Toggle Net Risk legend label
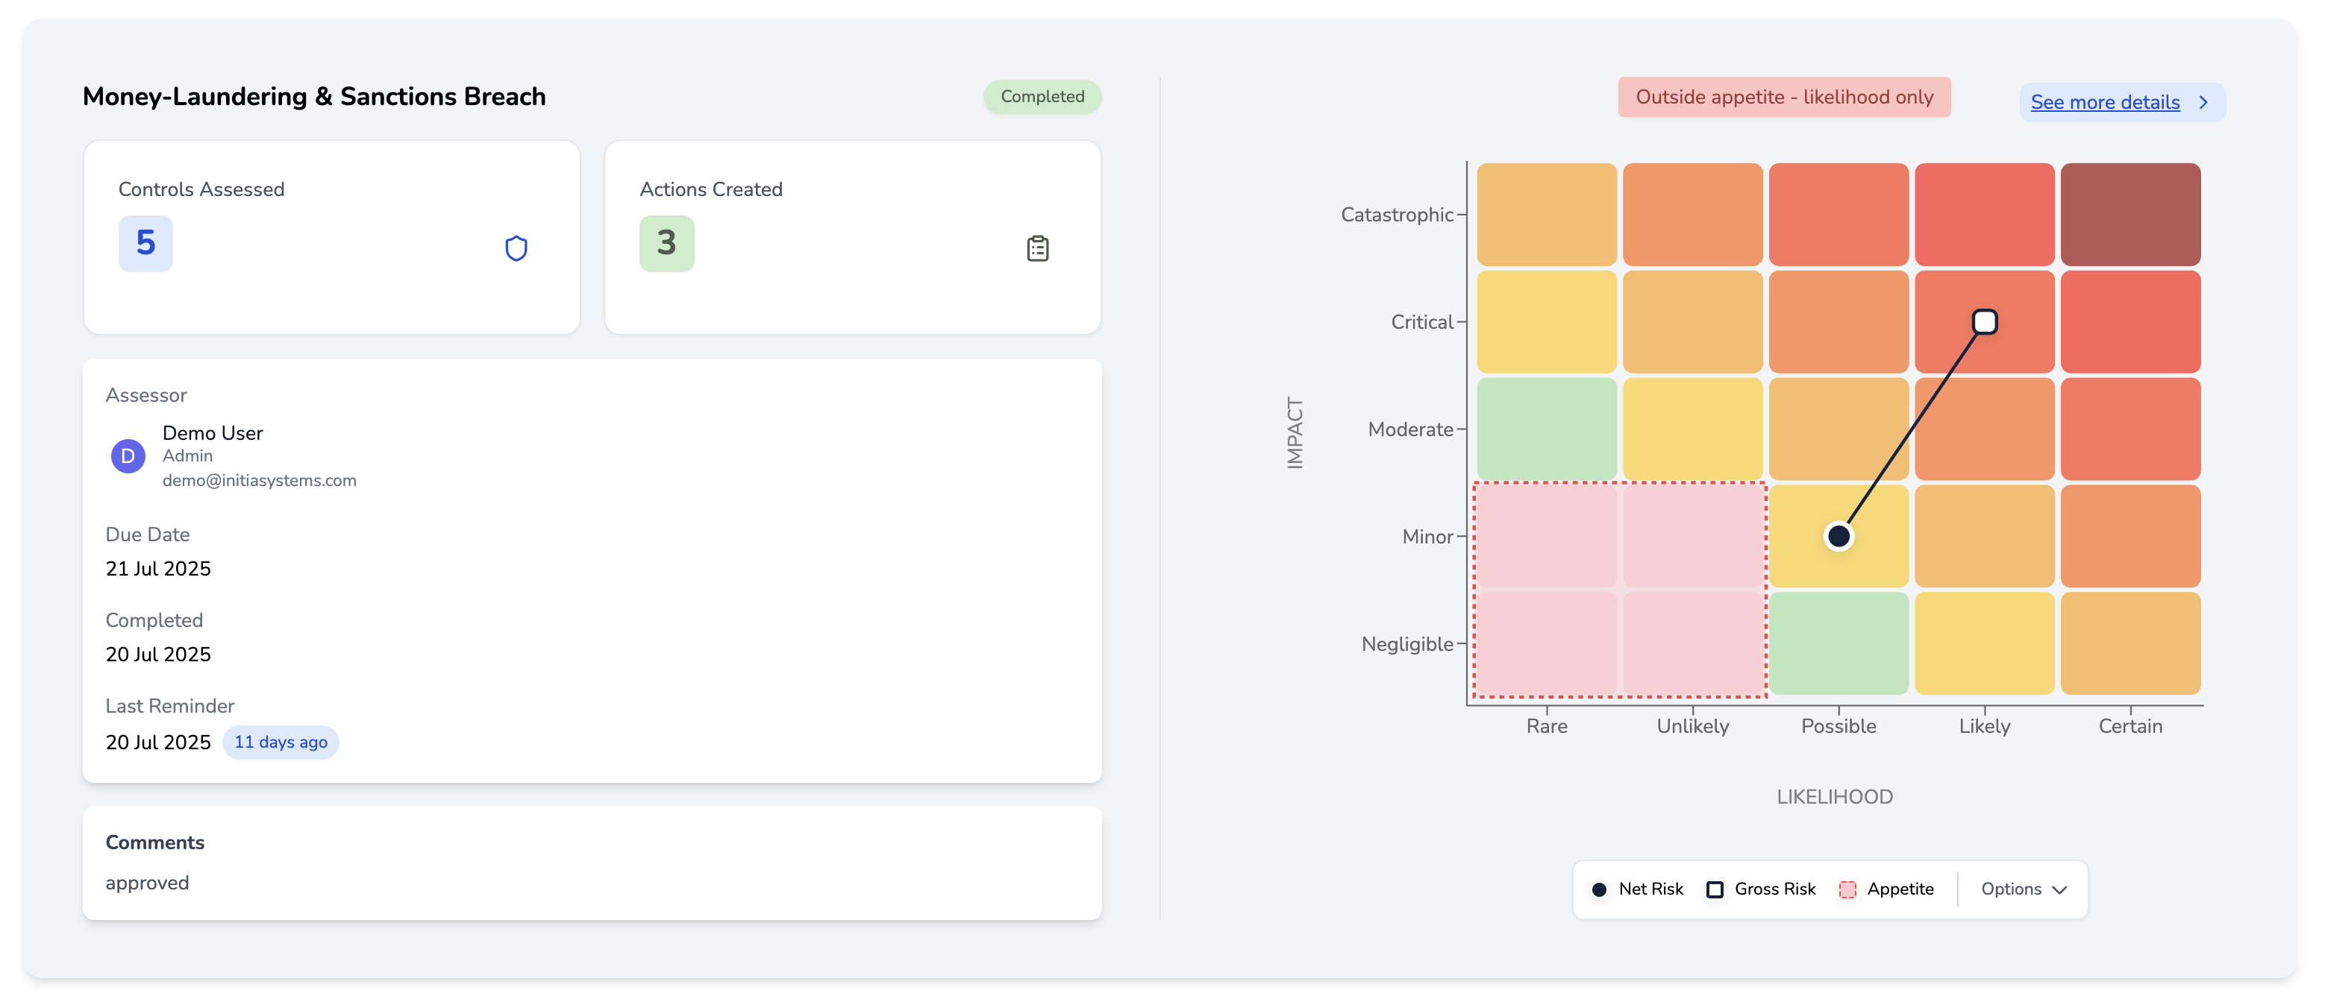The width and height of the screenshot is (2325, 1002). pos(1650,889)
